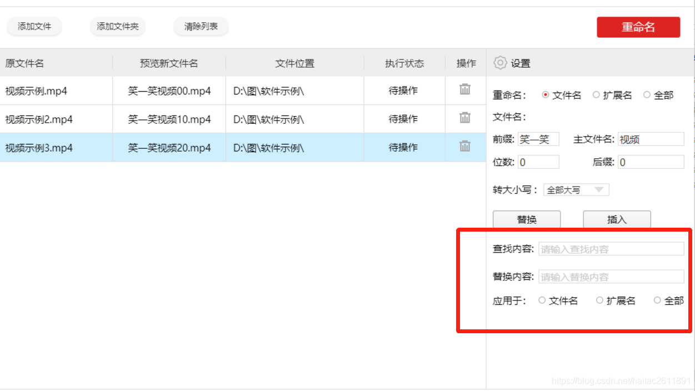
Task: Focus the 前缀 field containing 笑一笑
Action: 538,139
